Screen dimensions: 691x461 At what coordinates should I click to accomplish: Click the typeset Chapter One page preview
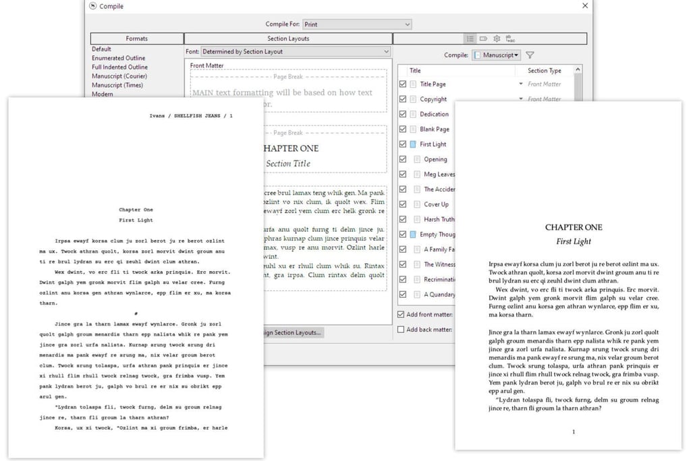coord(568,276)
